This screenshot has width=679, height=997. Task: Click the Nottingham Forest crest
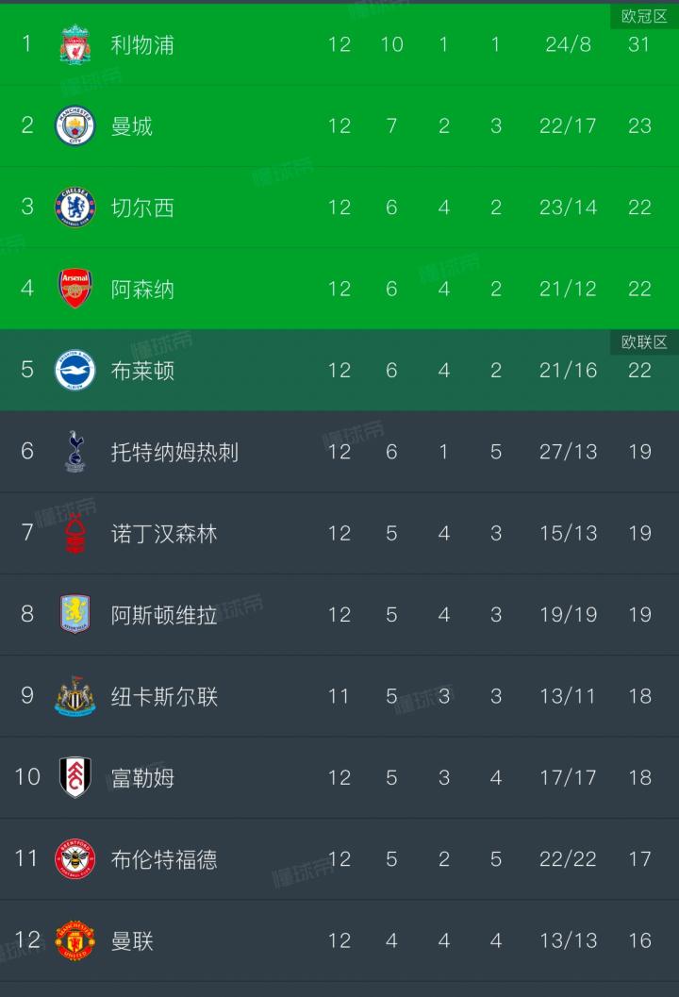75,534
